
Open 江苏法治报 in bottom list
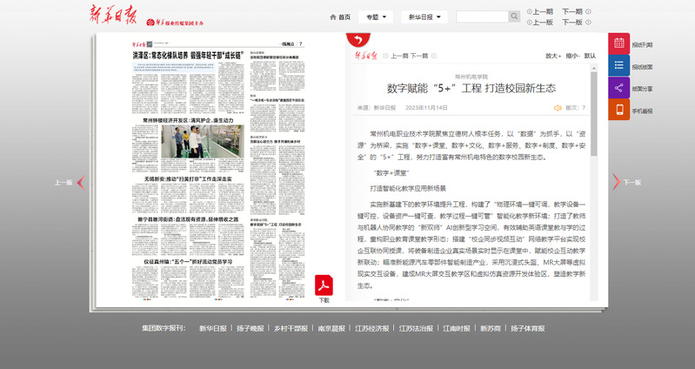416,329
